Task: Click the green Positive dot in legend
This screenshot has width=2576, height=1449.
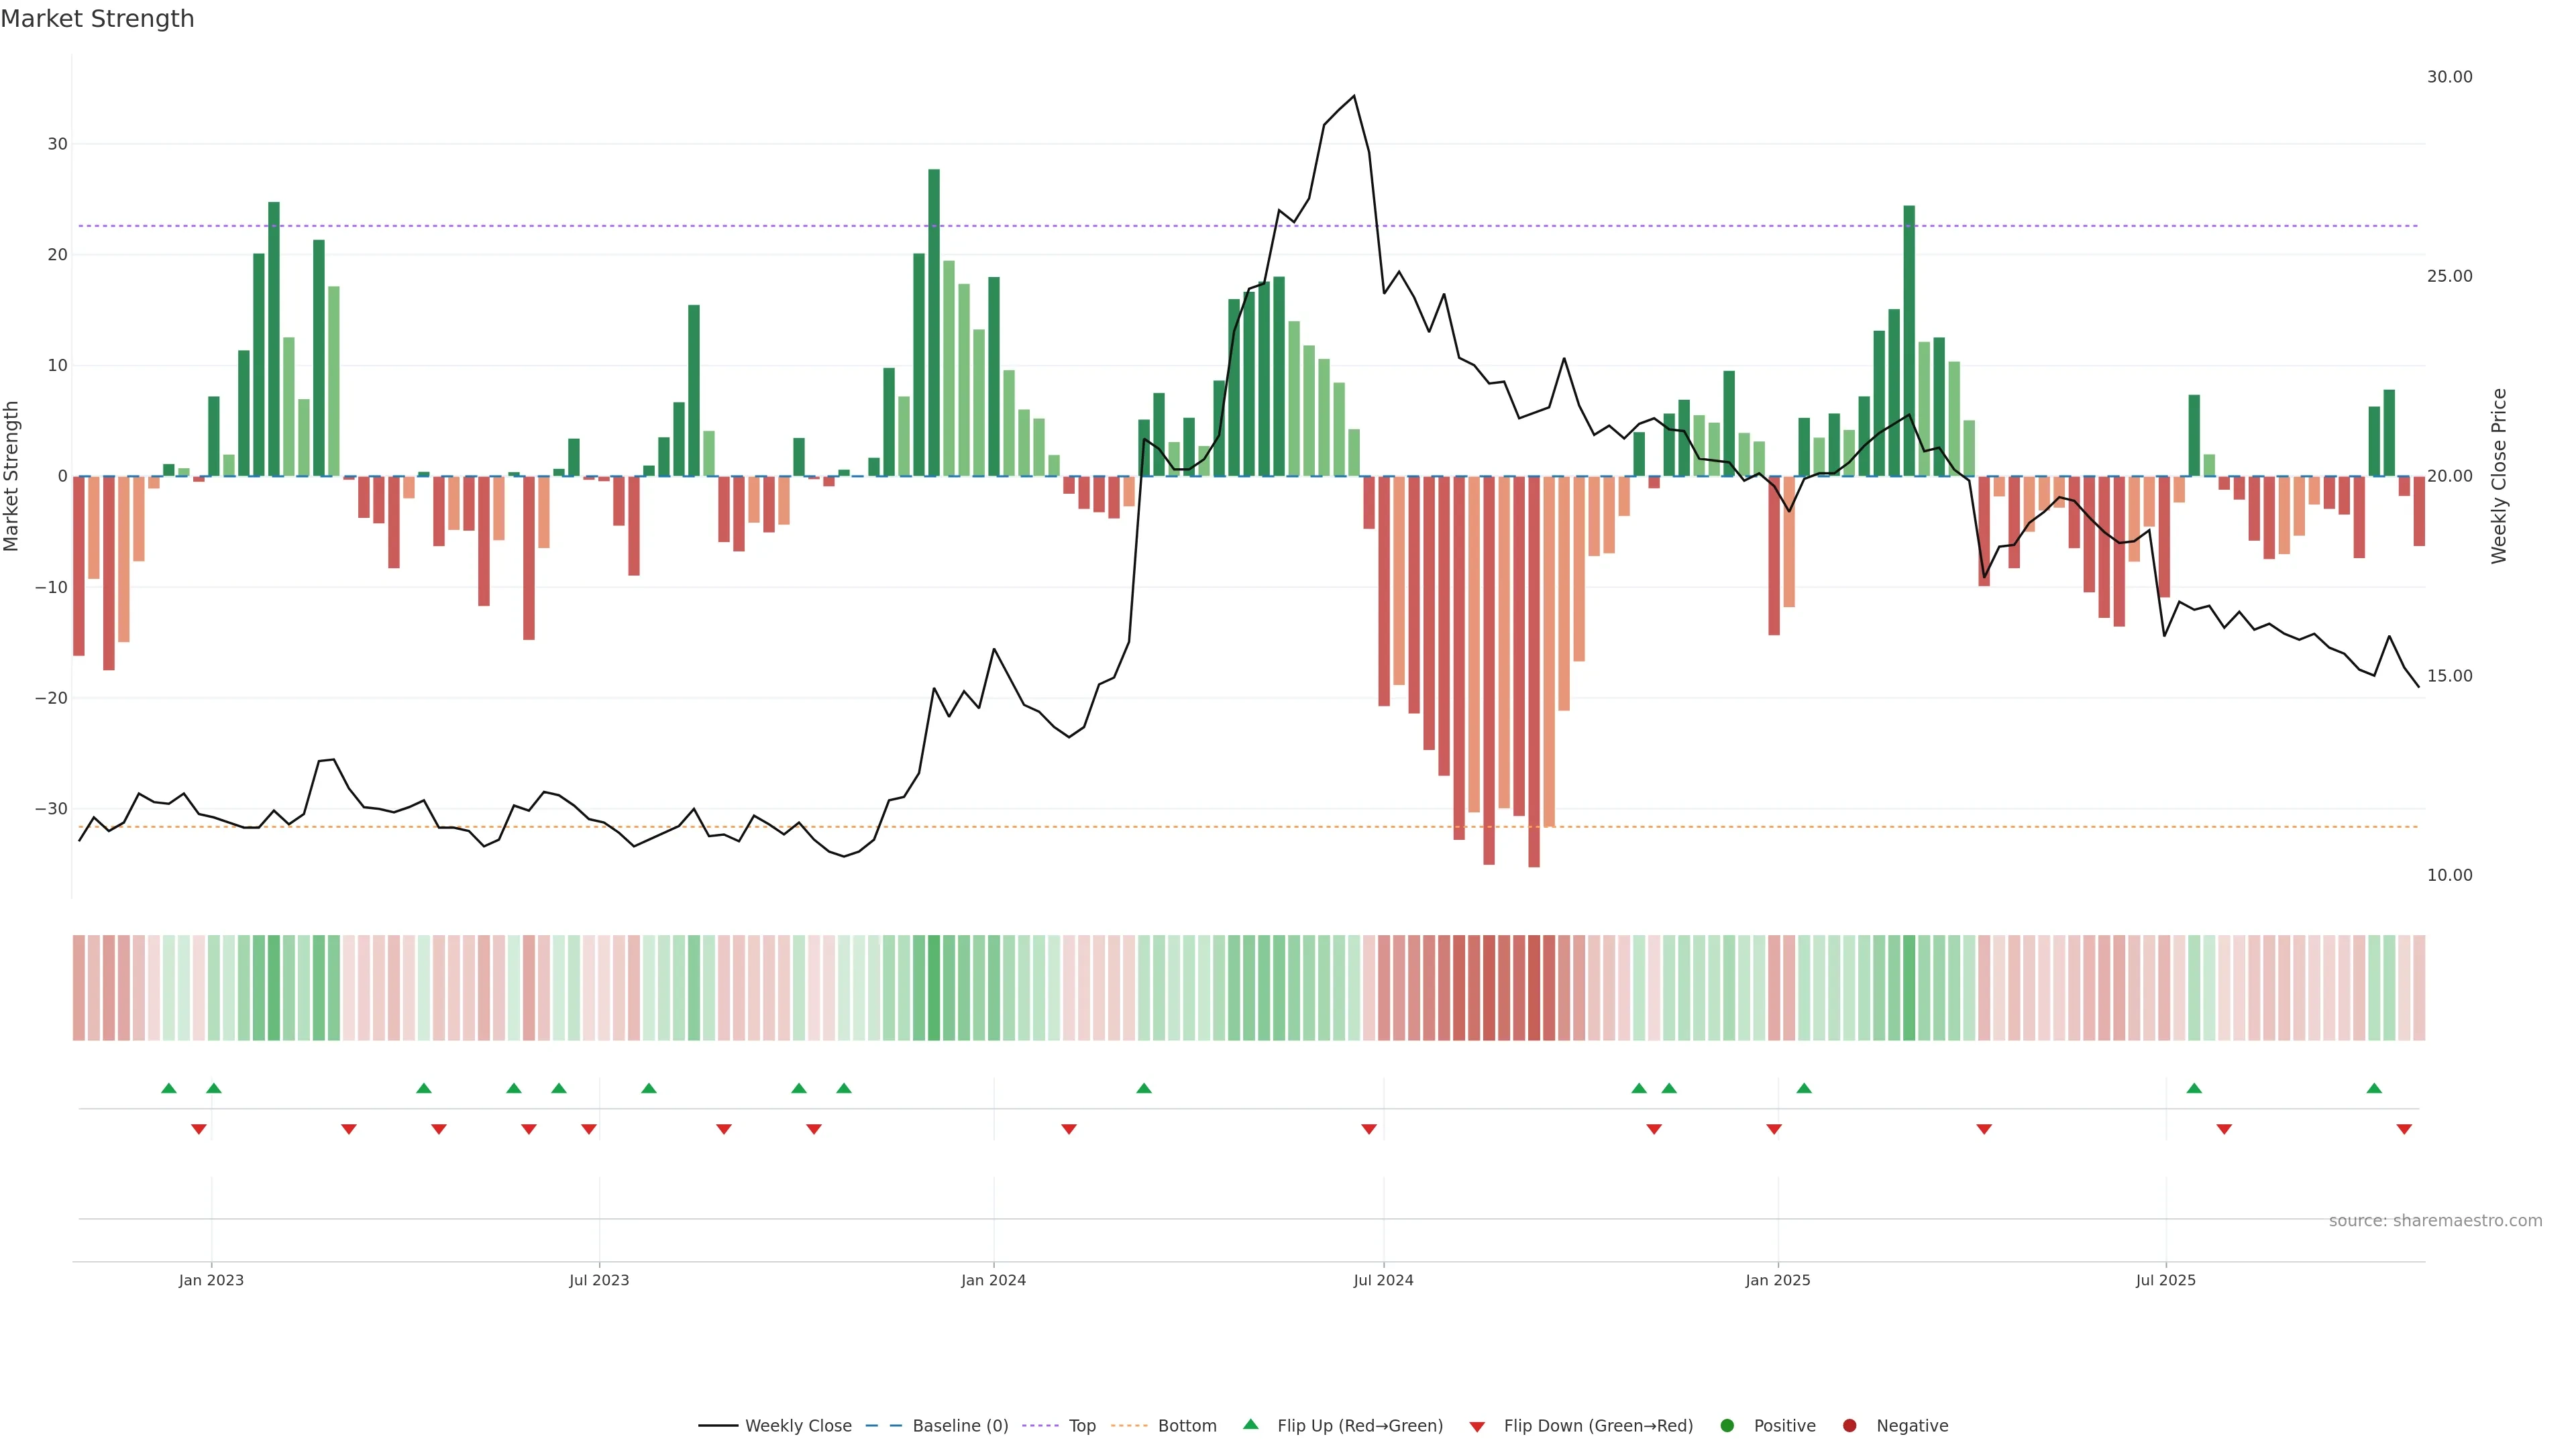Action: tap(1727, 1426)
